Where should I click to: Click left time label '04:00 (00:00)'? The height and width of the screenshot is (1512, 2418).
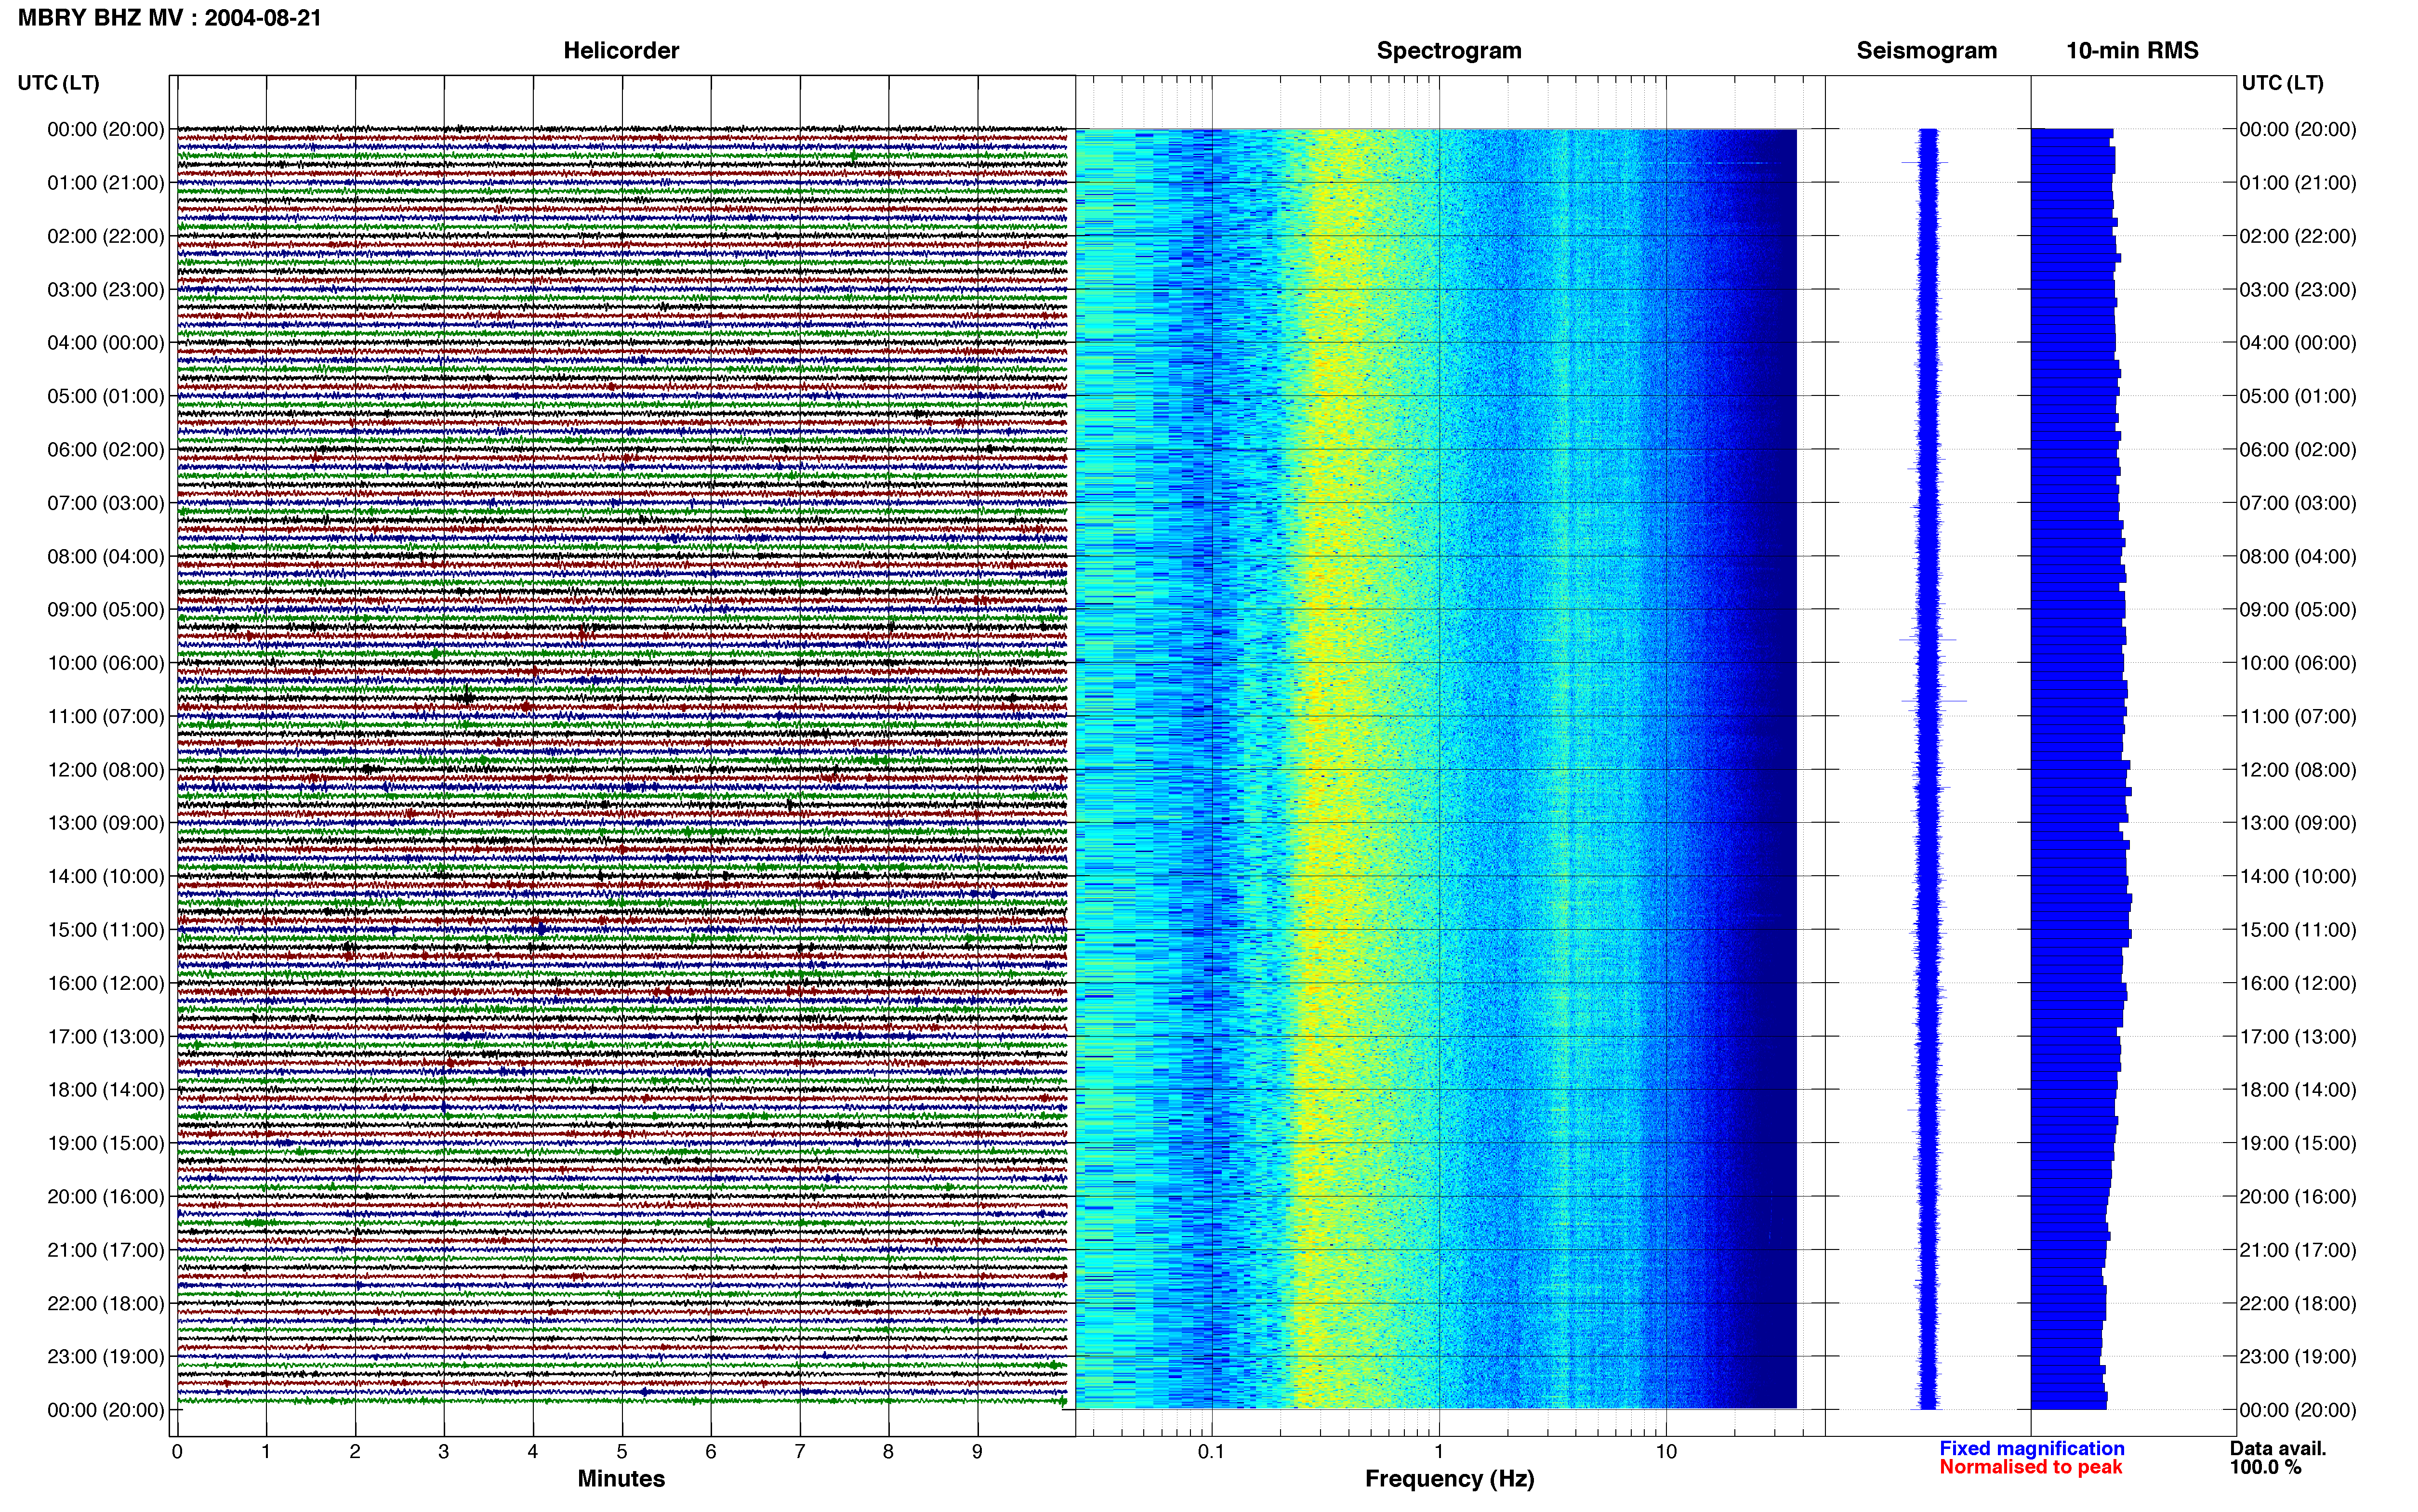point(106,343)
